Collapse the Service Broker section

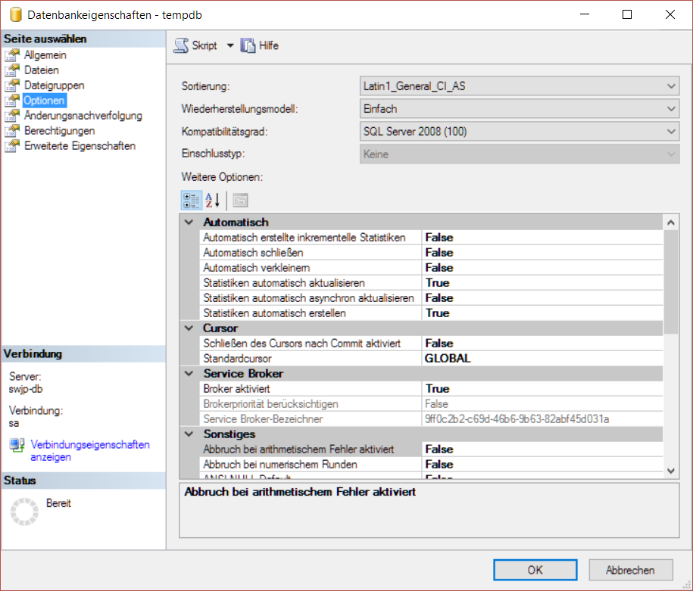pos(189,374)
